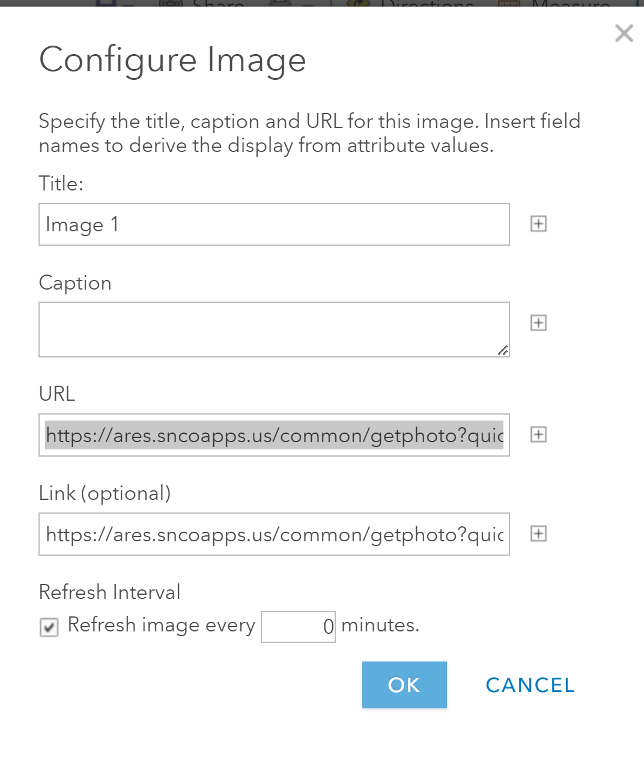Expand the Print options dropdown

click(x=308, y=6)
